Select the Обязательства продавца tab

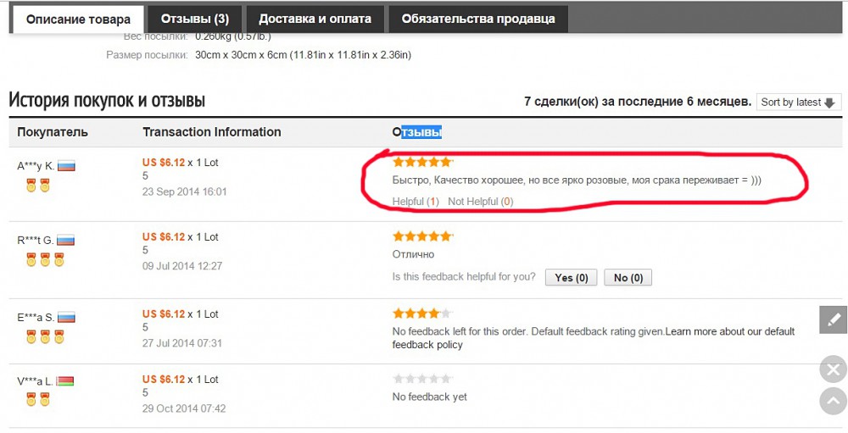pos(478,19)
